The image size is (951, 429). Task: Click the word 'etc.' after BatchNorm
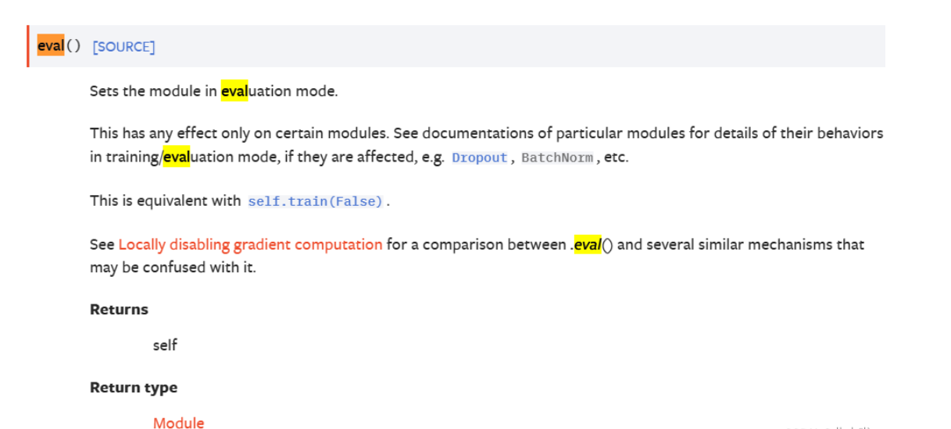617,157
